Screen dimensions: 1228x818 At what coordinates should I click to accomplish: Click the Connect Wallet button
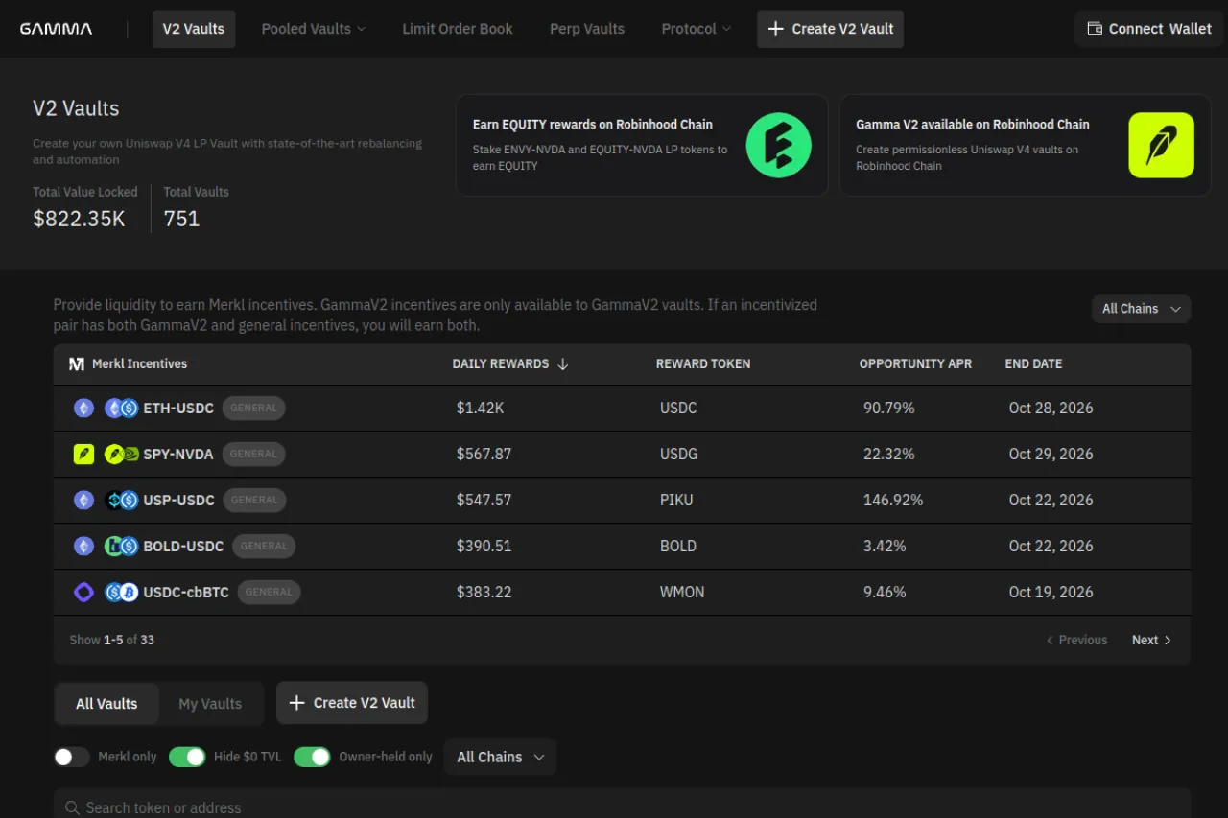coord(1149,29)
